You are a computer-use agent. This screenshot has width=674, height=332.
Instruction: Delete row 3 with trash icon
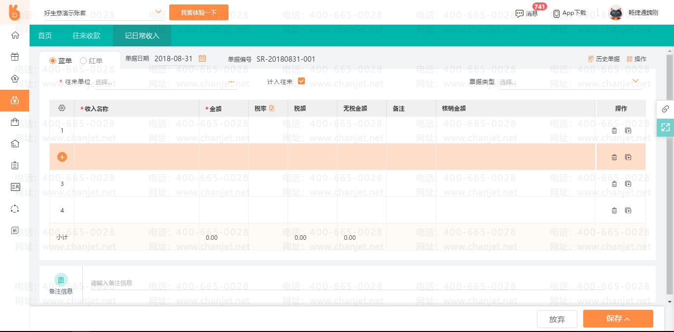614,184
